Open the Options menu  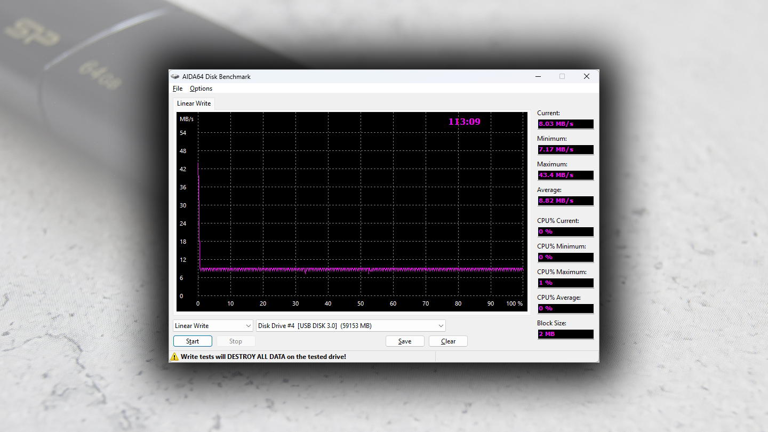click(x=201, y=89)
